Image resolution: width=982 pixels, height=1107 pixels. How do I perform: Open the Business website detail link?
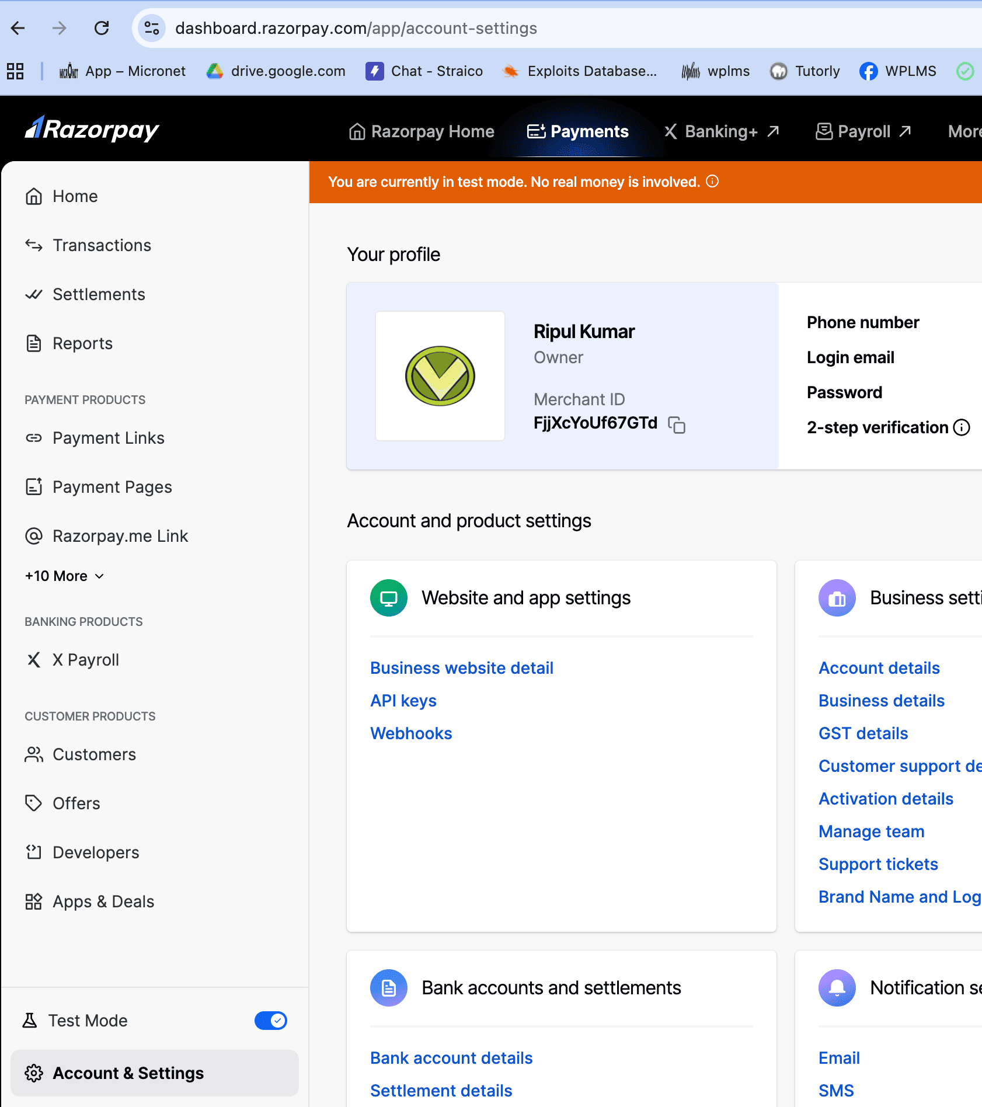[462, 668]
